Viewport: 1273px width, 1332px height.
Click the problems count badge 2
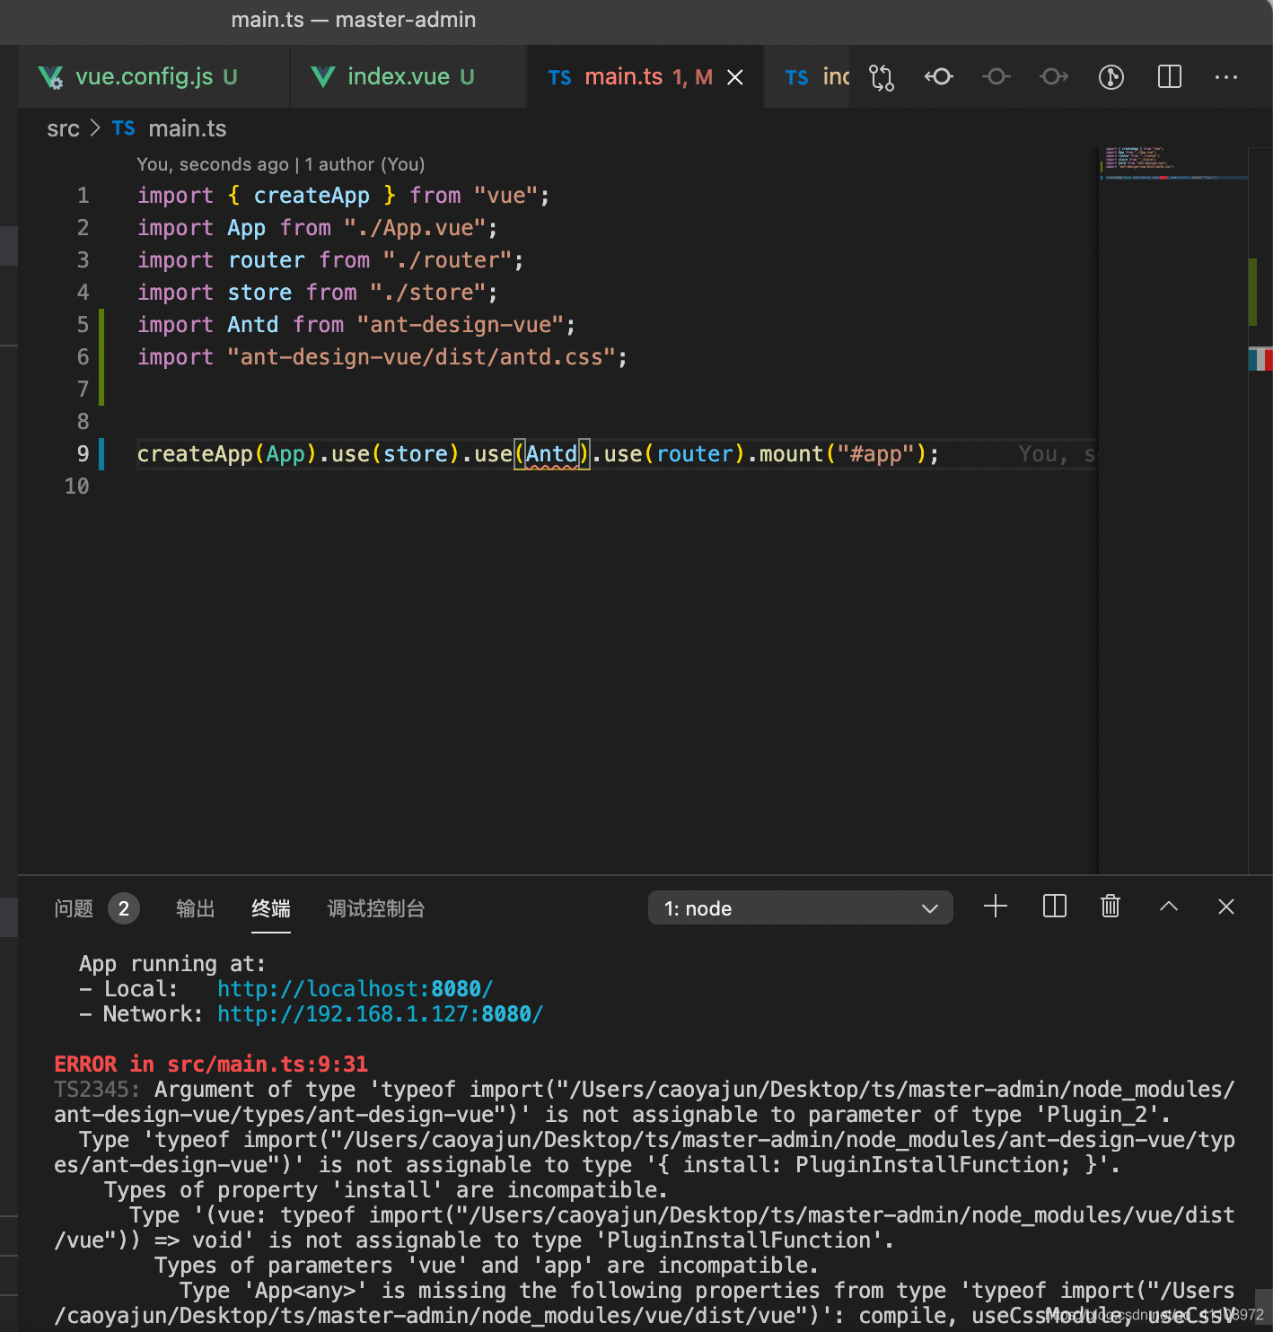[124, 908]
